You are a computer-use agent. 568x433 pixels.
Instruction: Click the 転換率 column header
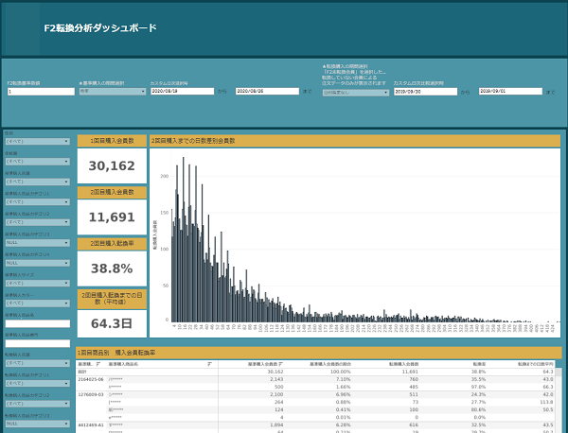click(480, 363)
